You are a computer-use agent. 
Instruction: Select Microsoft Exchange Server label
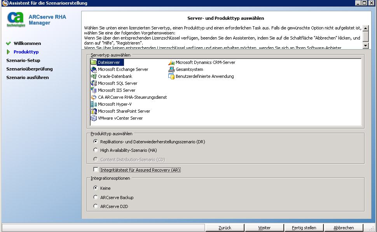pos(123,69)
